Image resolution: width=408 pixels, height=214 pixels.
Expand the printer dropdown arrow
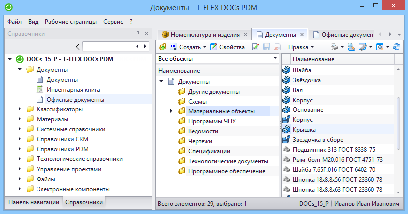342,47
